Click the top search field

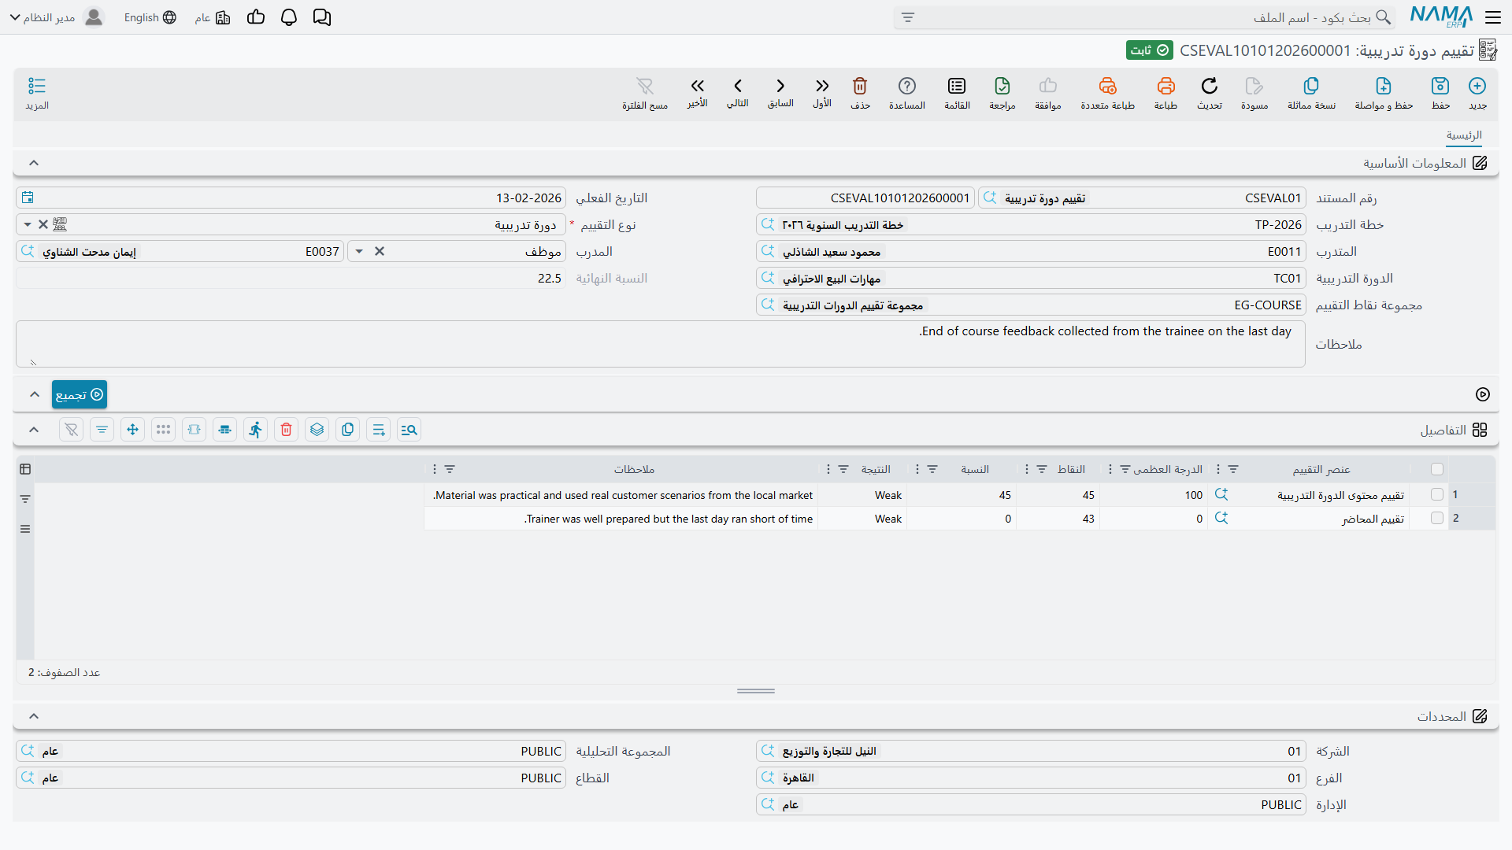[x=1146, y=17]
